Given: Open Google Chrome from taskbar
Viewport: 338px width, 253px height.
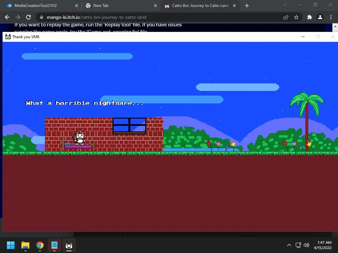Looking at the screenshot, I should (x=40, y=245).
